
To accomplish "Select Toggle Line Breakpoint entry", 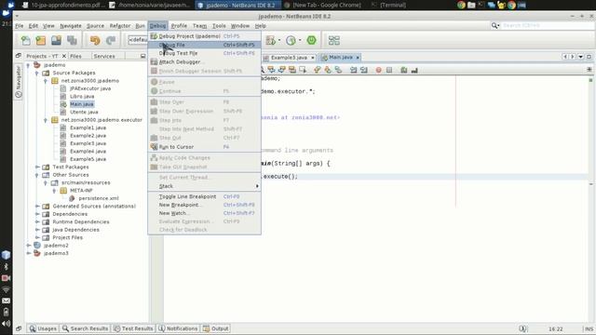I will 204,196.
